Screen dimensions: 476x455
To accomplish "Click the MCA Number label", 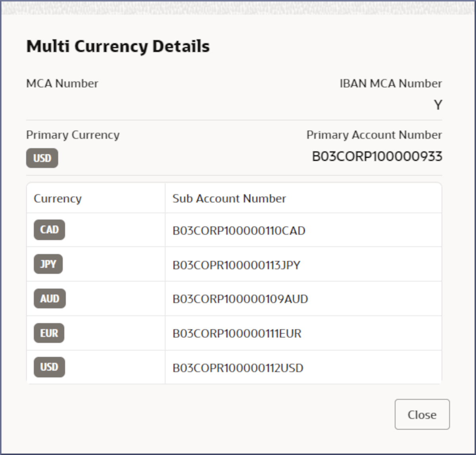I will 62,83.
